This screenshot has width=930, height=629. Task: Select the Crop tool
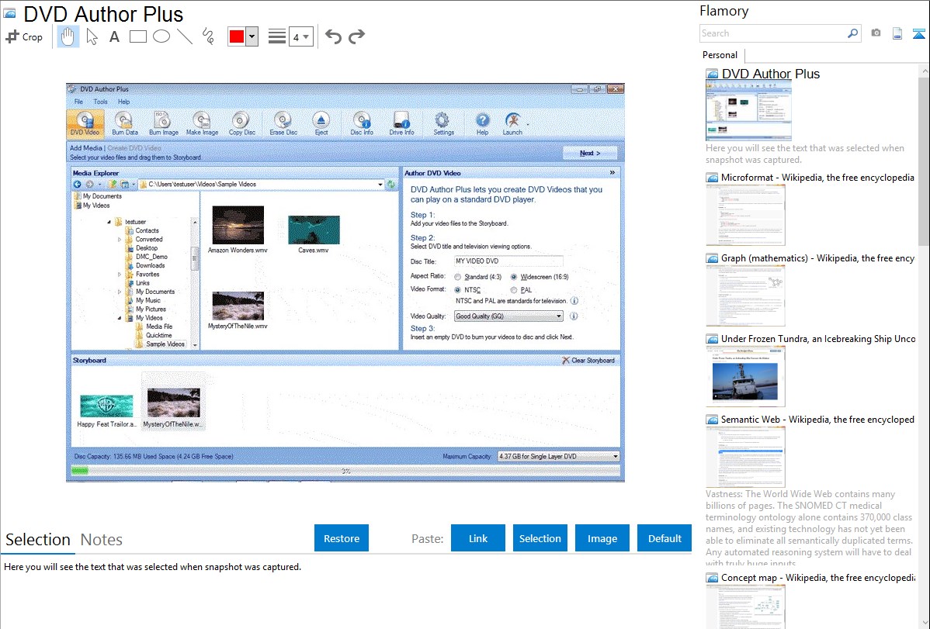pyautogui.click(x=24, y=36)
